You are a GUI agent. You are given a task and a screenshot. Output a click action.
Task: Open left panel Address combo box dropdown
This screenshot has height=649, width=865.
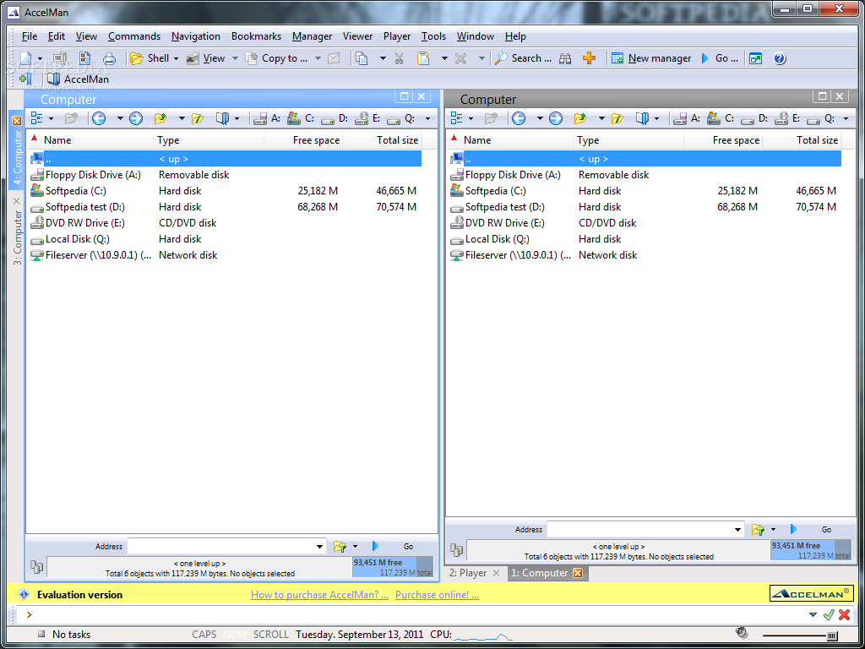click(319, 547)
